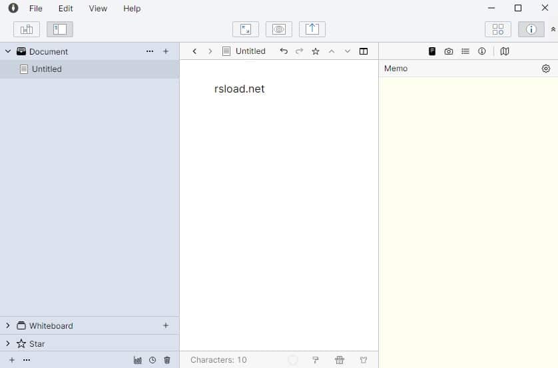
Task: Toggle the sidebar panel button
Action: pos(60,29)
